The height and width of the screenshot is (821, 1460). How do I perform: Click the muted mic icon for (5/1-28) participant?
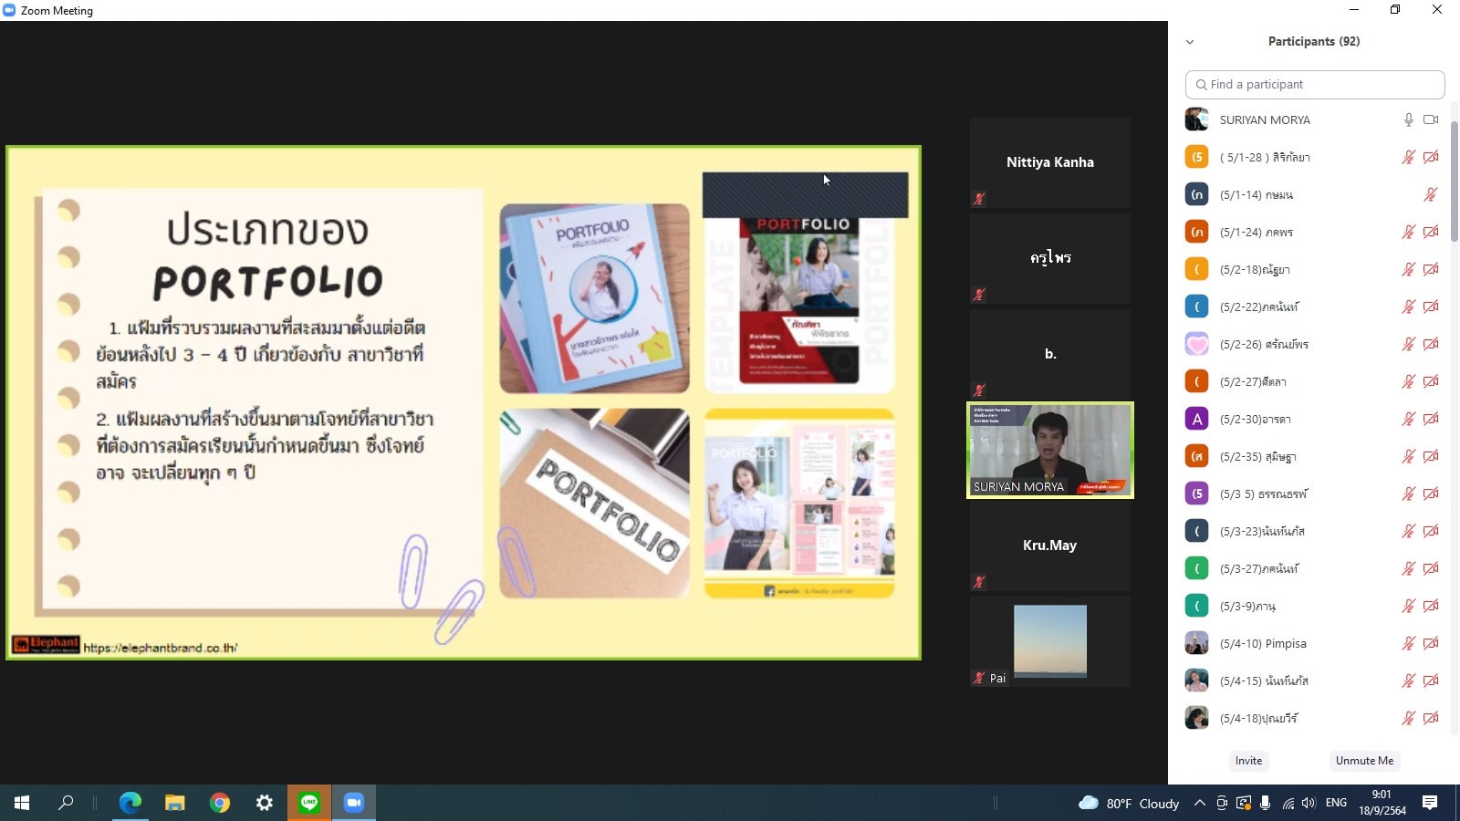click(x=1409, y=157)
